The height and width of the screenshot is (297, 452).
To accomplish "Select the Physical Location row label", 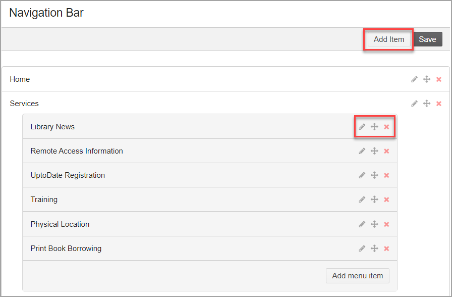I will tap(60, 224).
